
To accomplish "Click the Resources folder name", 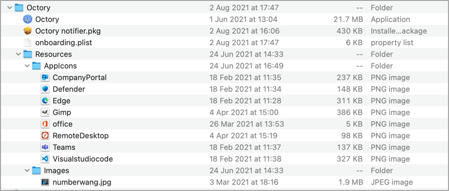I will (54, 54).
